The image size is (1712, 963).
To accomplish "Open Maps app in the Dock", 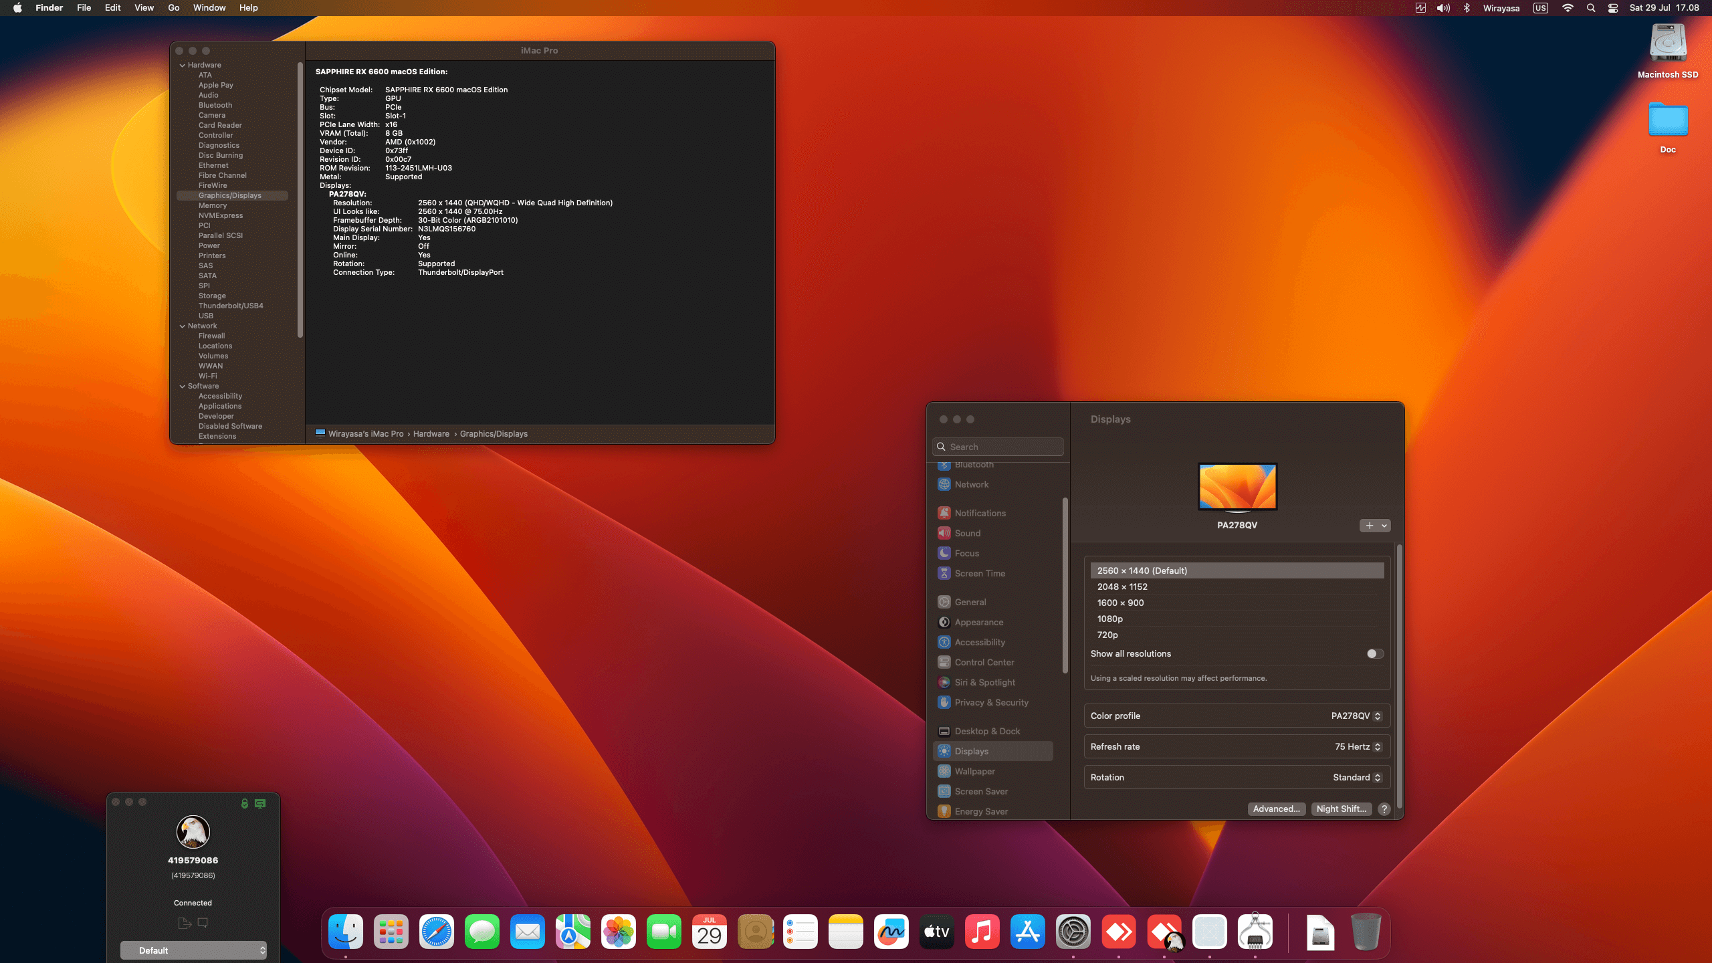I will click(573, 932).
